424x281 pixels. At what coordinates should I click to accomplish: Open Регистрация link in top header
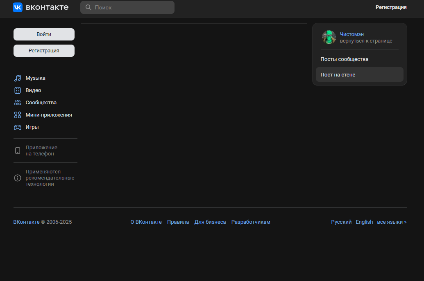coord(391,7)
